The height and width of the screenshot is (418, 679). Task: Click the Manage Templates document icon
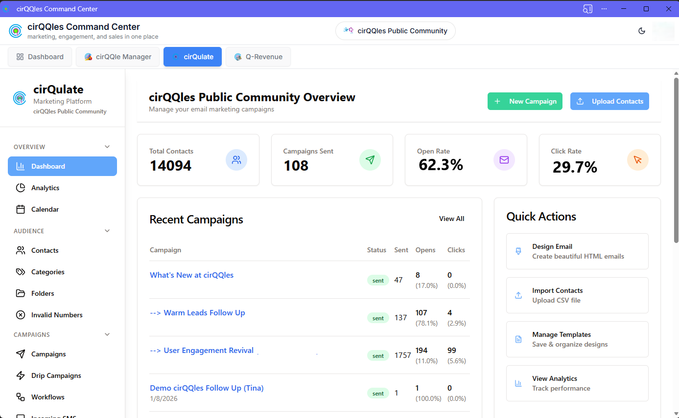pyautogui.click(x=518, y=339)
